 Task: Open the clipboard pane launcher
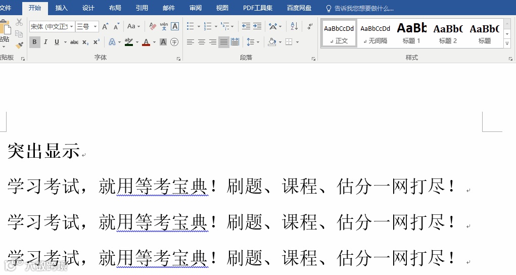23,59
